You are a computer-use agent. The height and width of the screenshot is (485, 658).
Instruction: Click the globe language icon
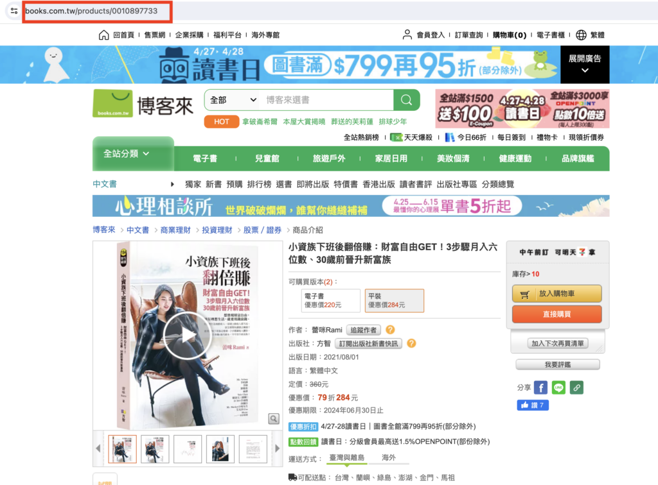581,35
